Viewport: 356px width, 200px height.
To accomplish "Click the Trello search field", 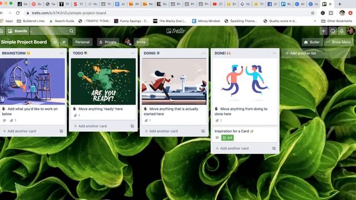I will coord(53,31).
